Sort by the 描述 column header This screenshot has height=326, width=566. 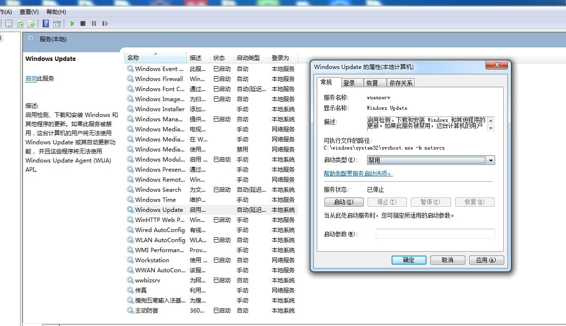198,58
